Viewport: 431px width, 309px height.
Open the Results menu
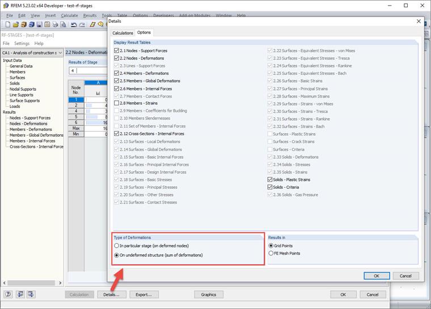click(90, 16)
